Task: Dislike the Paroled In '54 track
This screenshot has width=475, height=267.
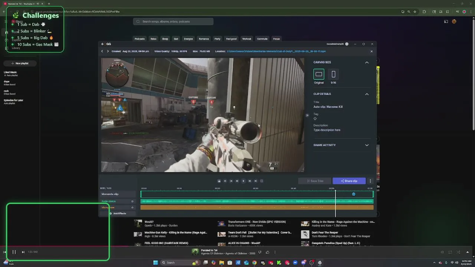Action: (259, 252)
